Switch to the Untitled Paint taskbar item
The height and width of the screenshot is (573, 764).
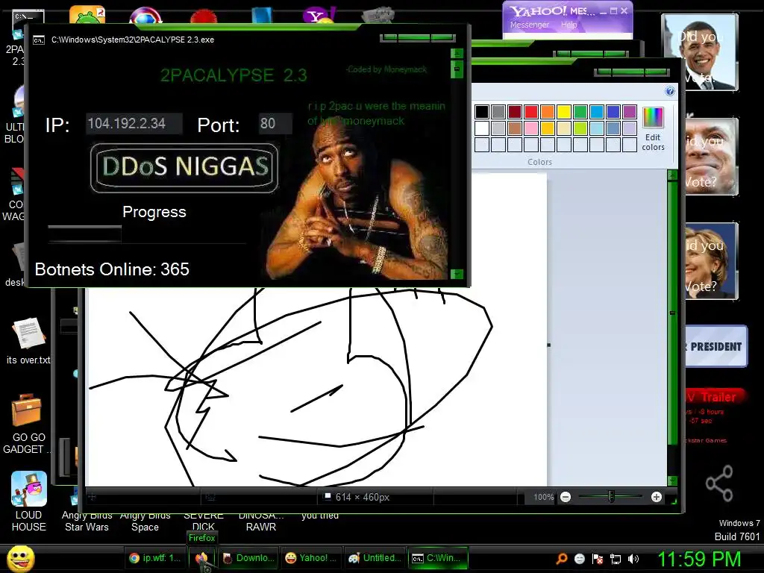click(375, 558)
